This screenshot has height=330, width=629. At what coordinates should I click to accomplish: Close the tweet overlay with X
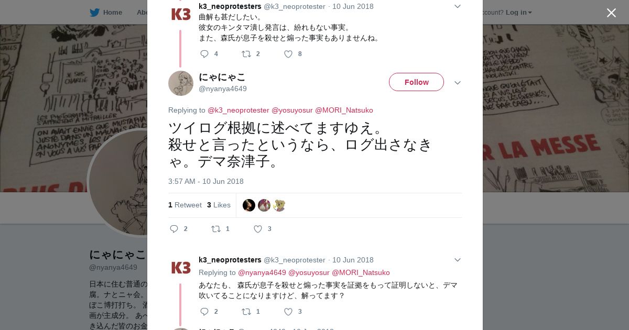click(x=611, y=13)
